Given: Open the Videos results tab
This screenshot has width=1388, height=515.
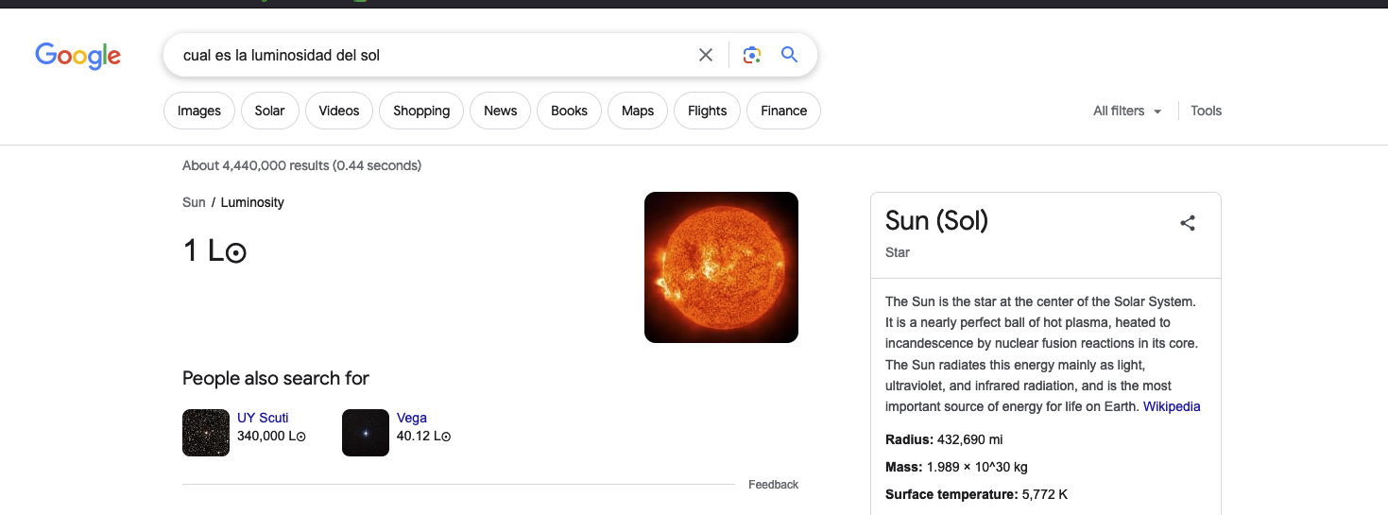Looking at the screenshot, I should point(339,111).
